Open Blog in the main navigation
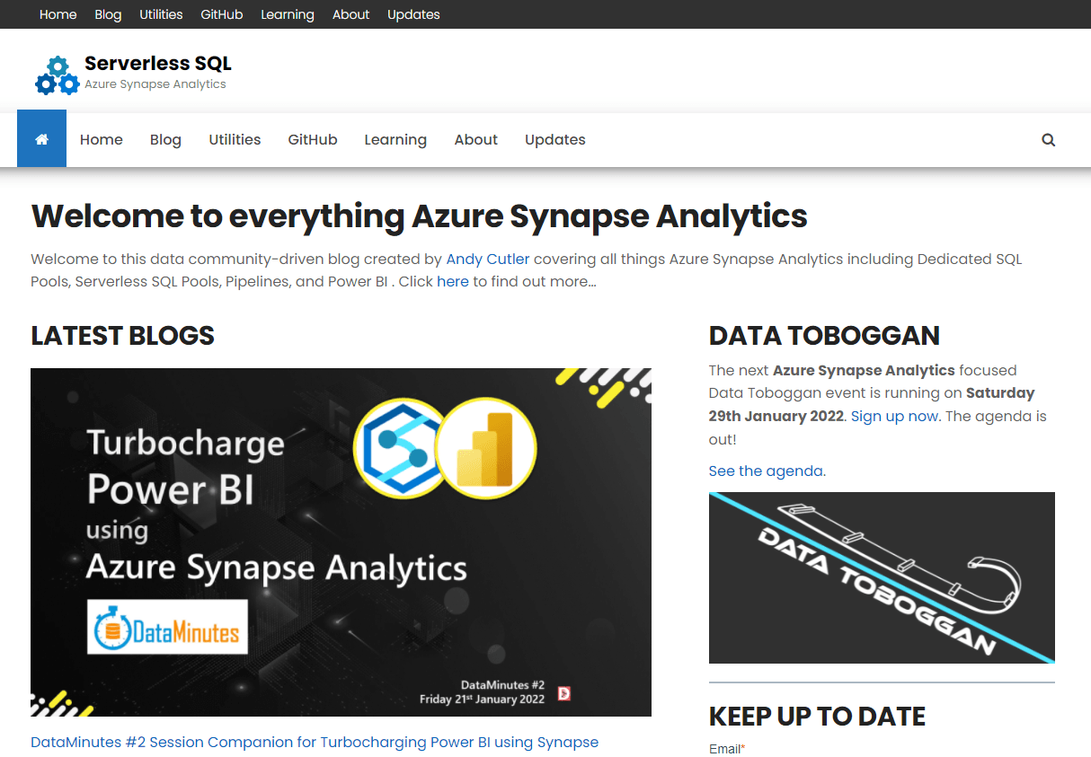Viewport: 1091px width, 757px height. [x=165, y=140]
